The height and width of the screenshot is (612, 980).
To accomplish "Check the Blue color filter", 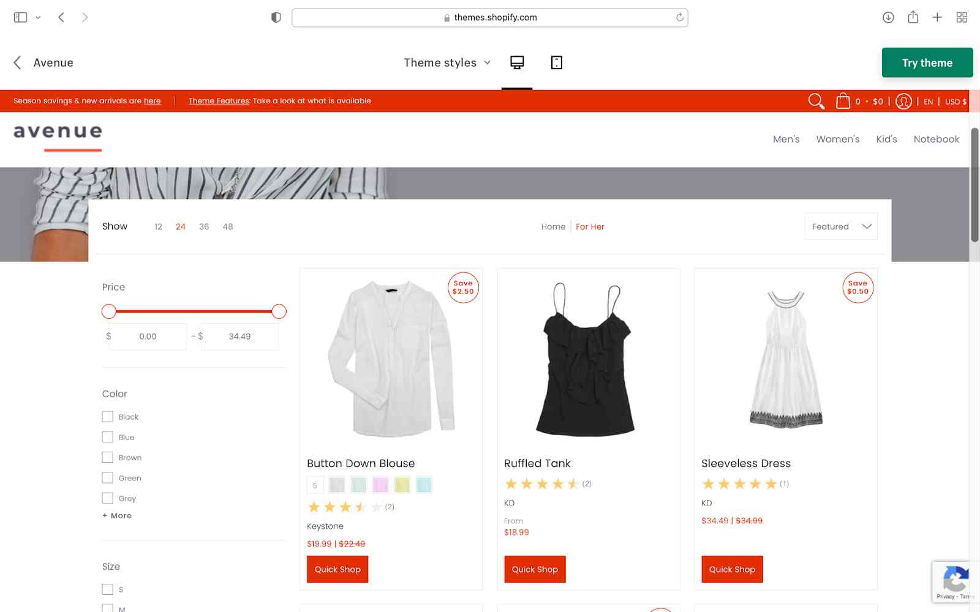I will 107,437.
